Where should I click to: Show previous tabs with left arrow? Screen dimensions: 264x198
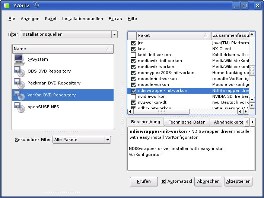click(247, 122)
